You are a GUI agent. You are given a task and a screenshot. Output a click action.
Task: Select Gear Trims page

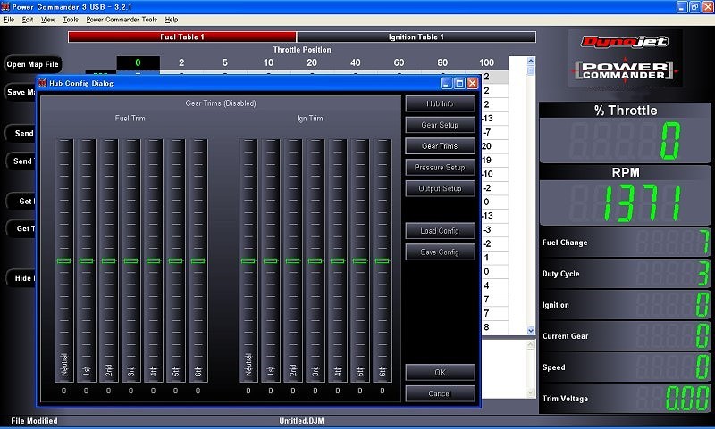click(x=440, y=146)
